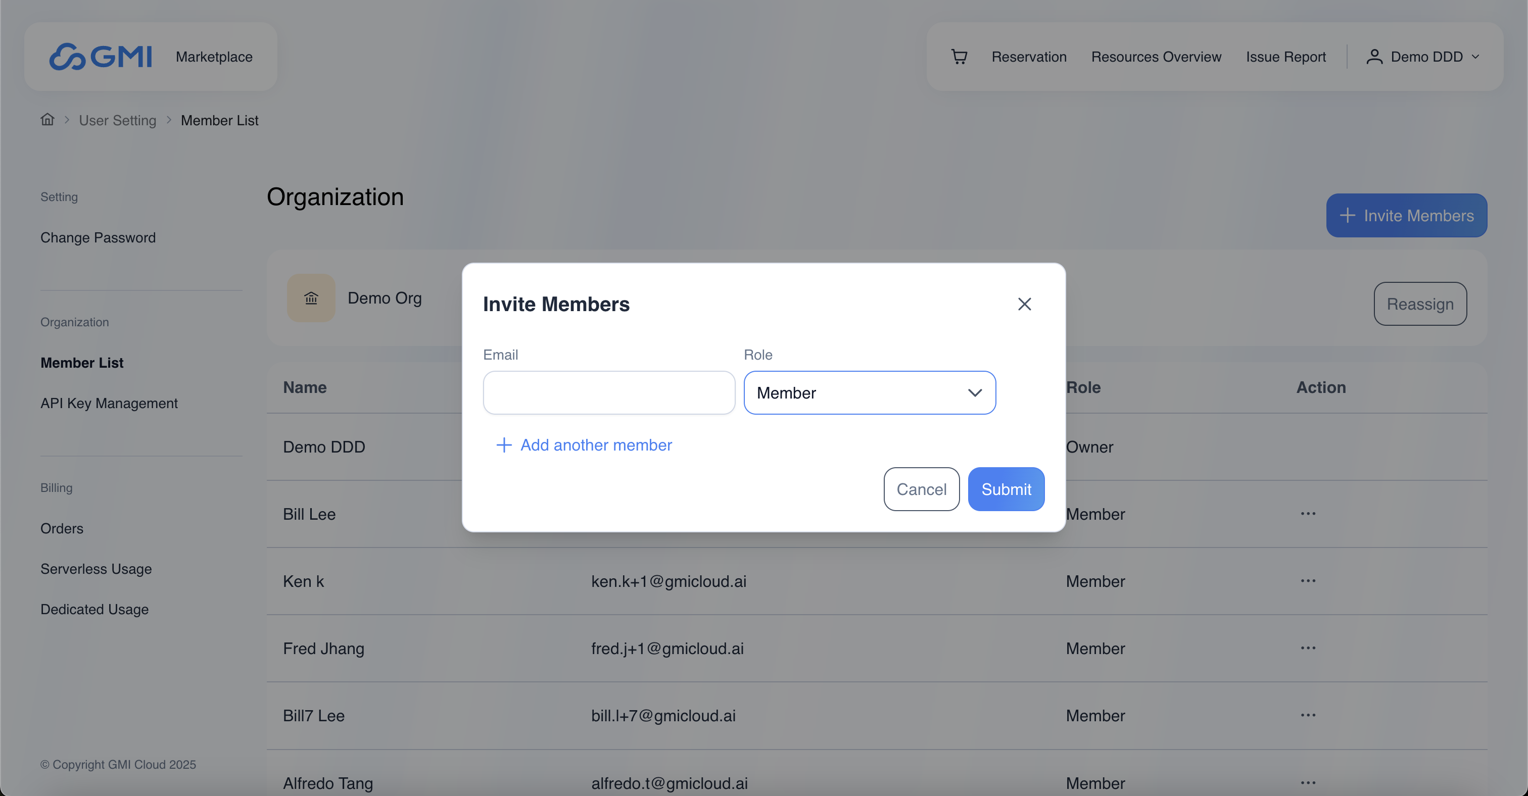This screenshot has width=1528, height=796.
Task: Open Resources Overview
Action: click(x=1156, y=57)
